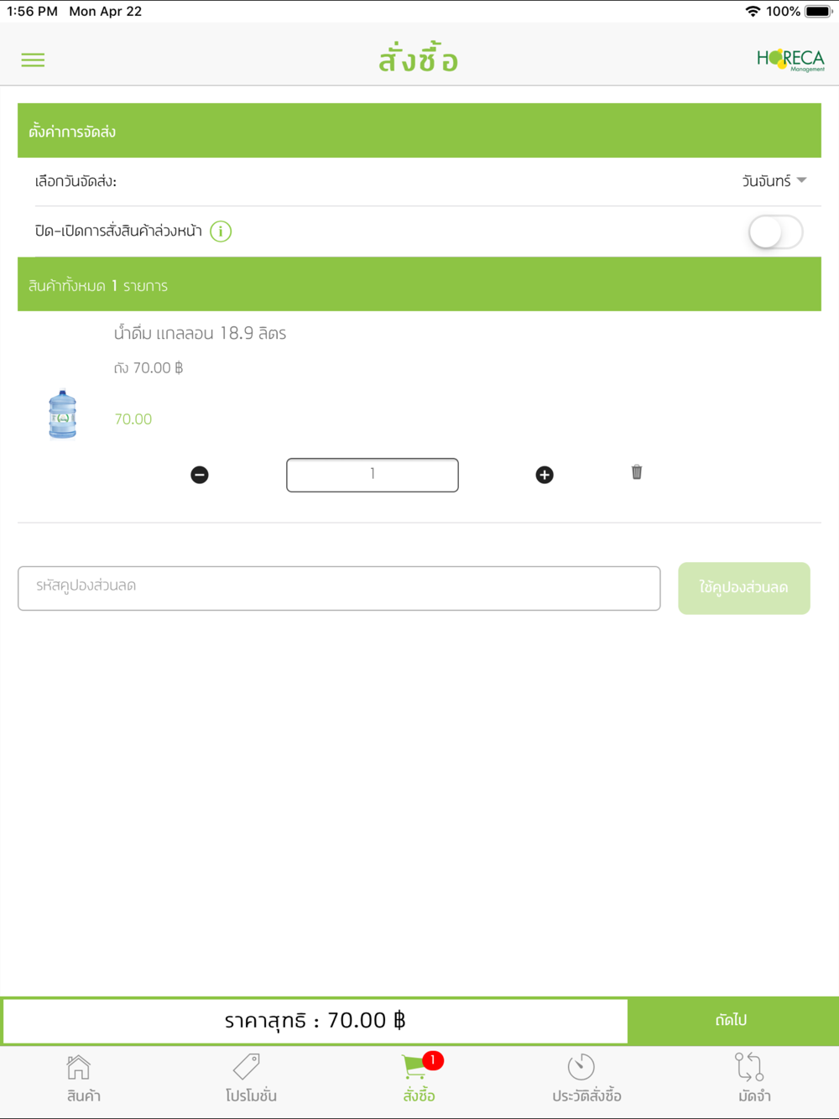Image resolution: width=839 pixels, height=1119 pixels.
Task: Open the มัดจำ deposit tab
Action: pos(754,1079)
